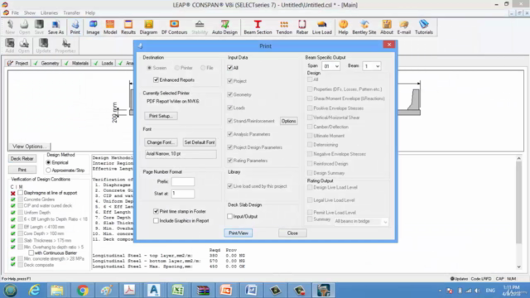Open the Show menu
This screenshot has height=298, width=530.
(30, 13)
